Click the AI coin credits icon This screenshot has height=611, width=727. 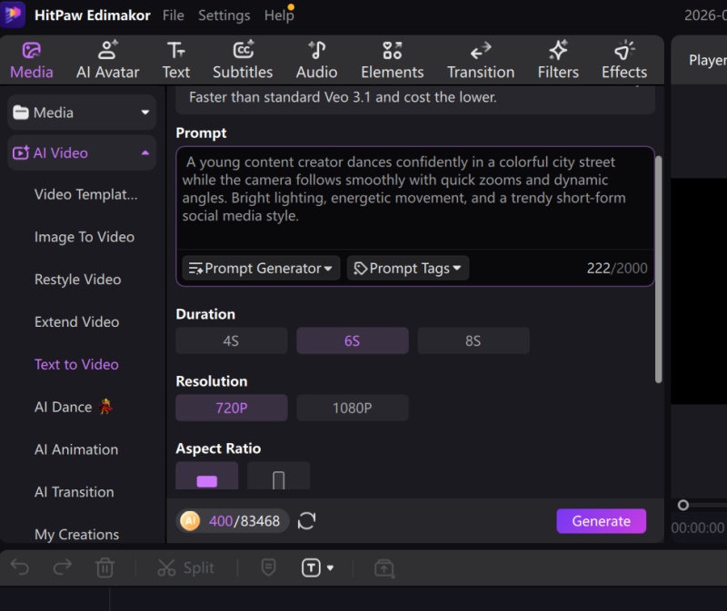[x=190, y=521]
